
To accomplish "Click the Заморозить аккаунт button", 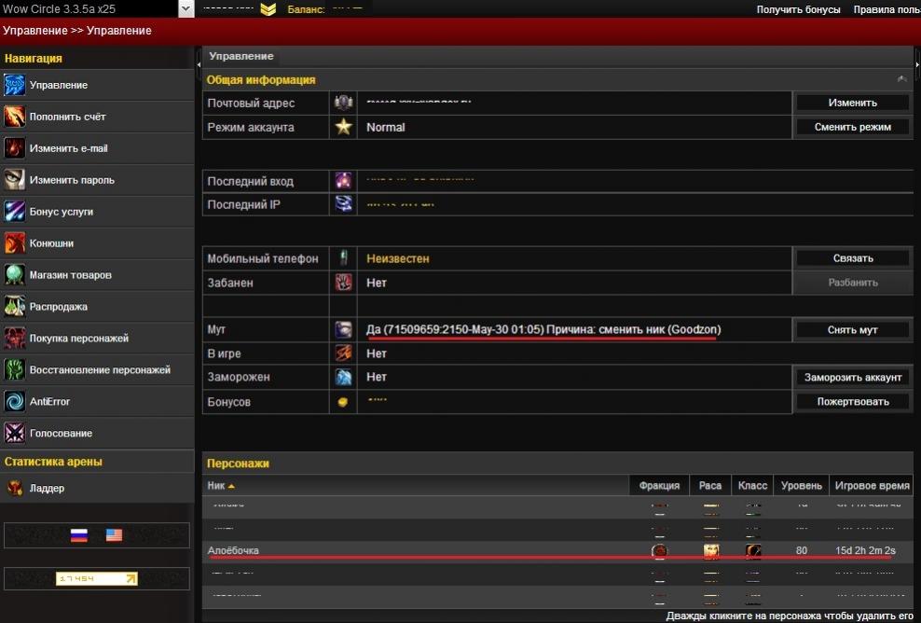I will click(852, 378).
